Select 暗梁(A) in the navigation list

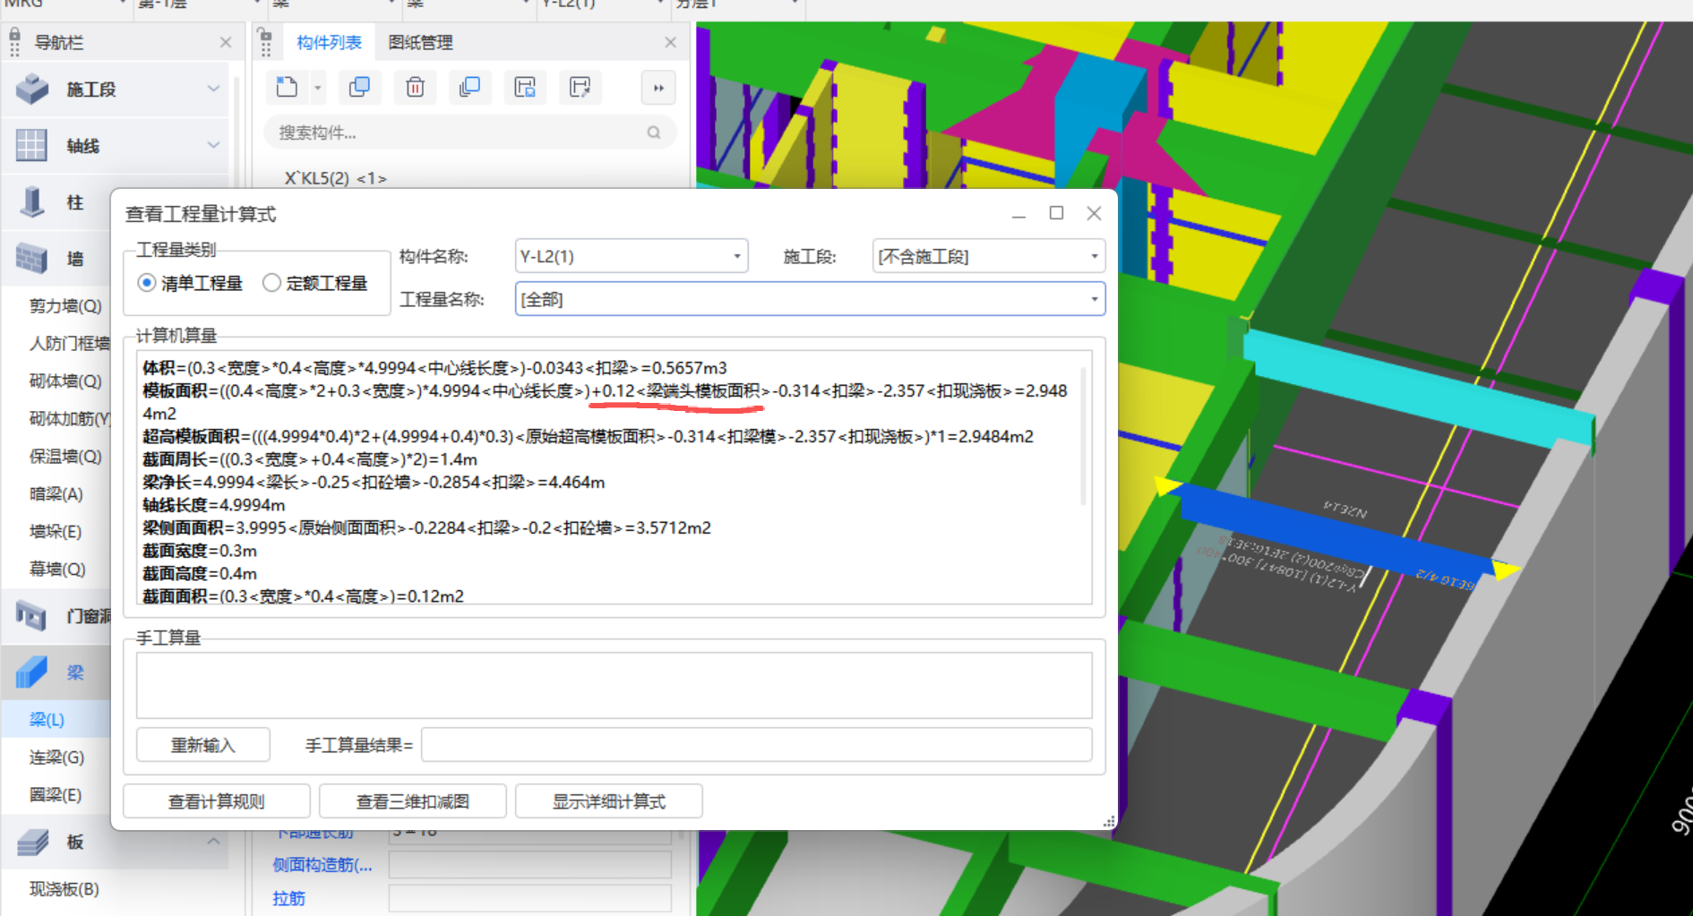coord(56,494)
